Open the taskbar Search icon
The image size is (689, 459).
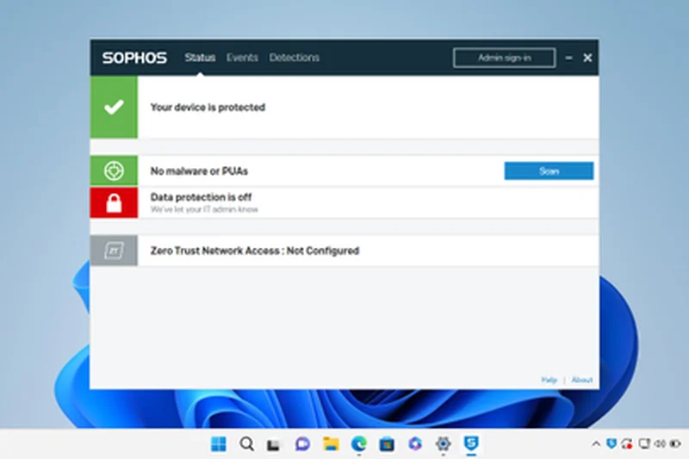pyautogui.click(x=246, y=443)
